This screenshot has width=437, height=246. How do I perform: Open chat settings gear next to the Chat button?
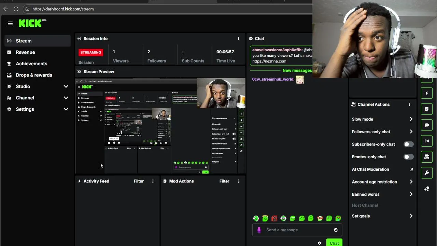click(x=319, y=243)
